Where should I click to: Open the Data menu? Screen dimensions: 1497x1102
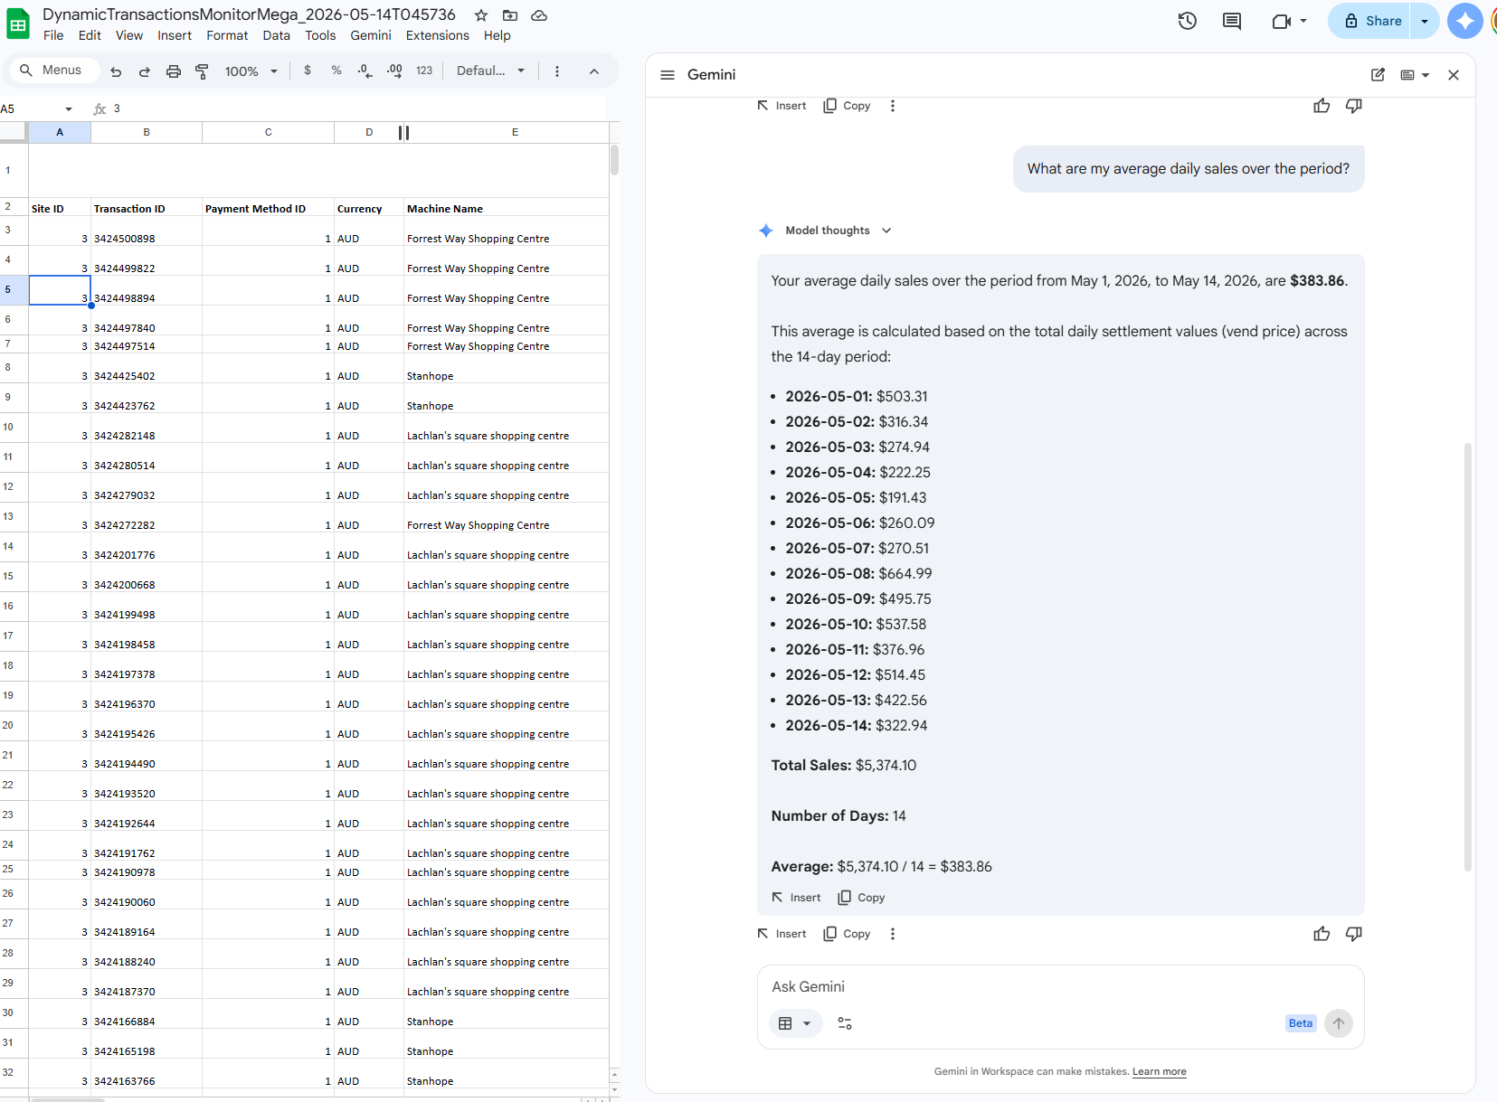click(277, 35)
